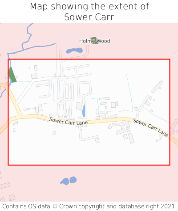Select the narrow blue pond beside the central building

[84, 110]
